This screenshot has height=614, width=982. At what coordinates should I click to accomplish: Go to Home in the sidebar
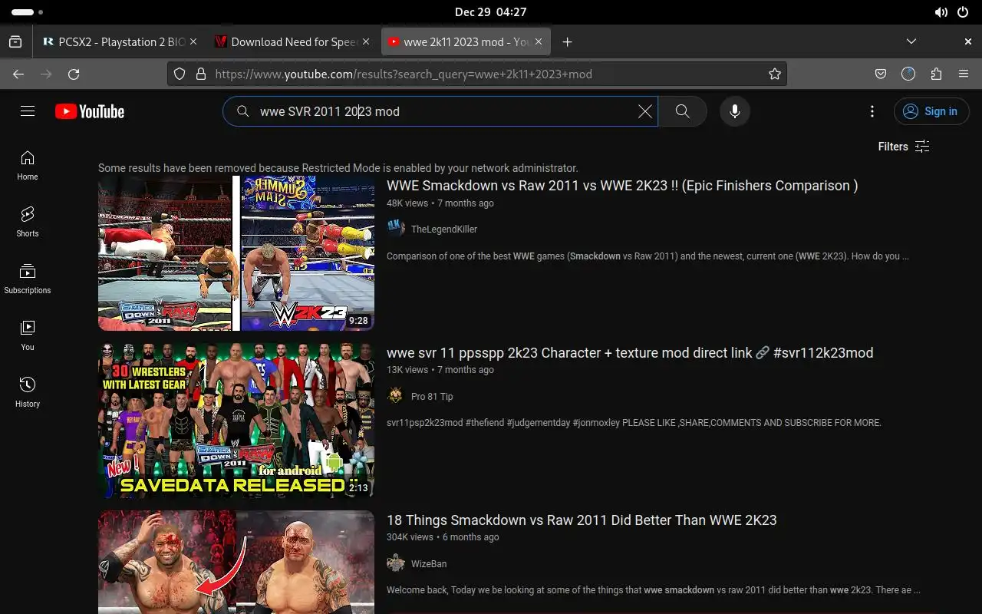[x=28, y=165]
